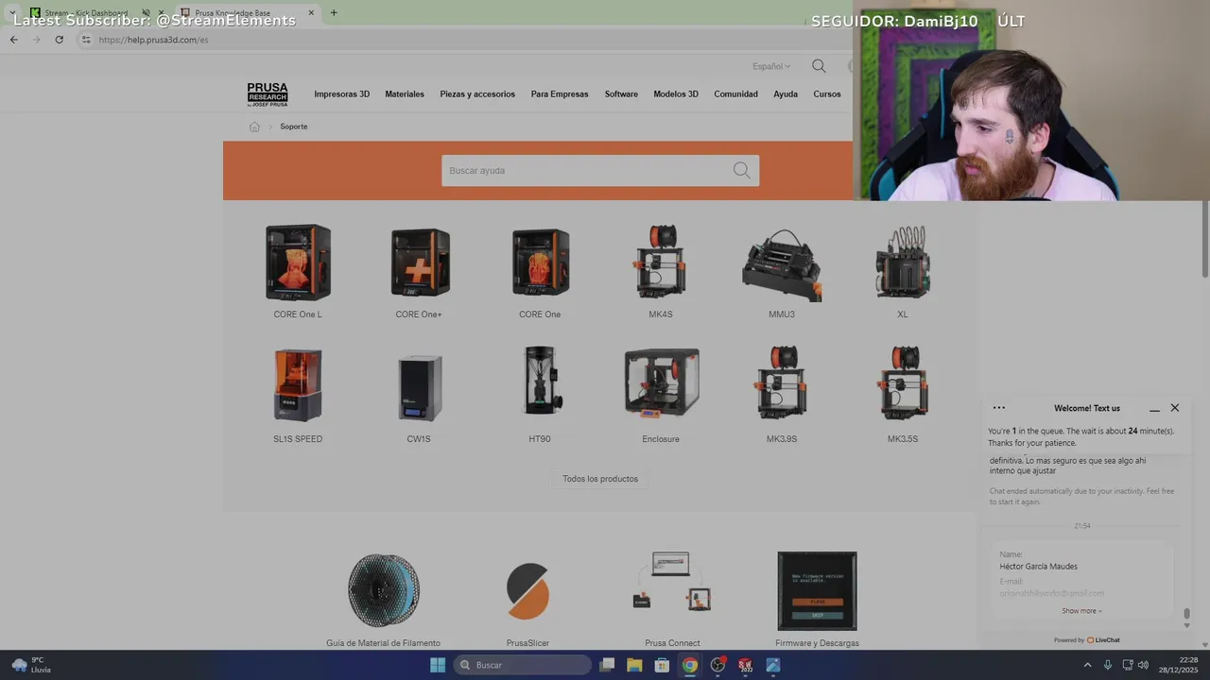1210x680 pixels.
Task: Open Cursos menu
Action: [827, 94]
